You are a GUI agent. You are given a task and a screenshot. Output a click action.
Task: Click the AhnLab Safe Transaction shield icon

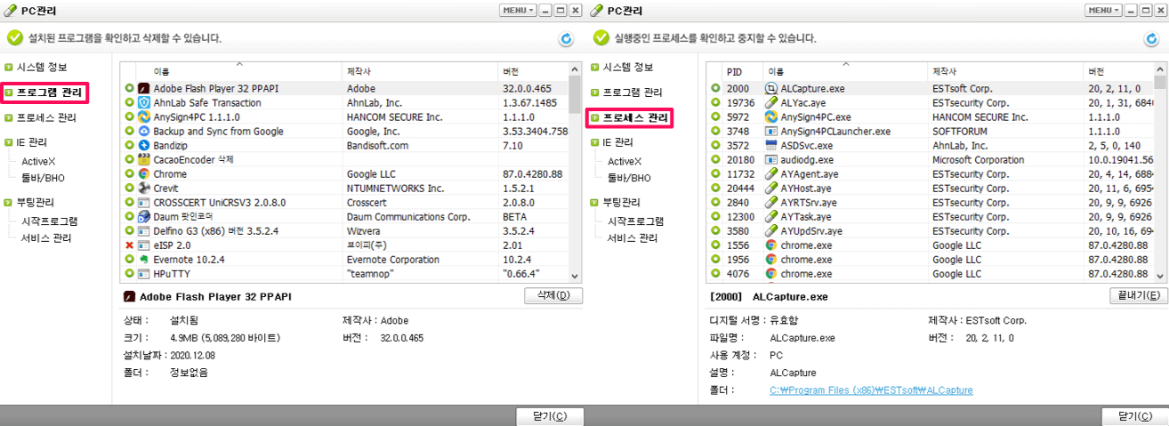[143, 102]
